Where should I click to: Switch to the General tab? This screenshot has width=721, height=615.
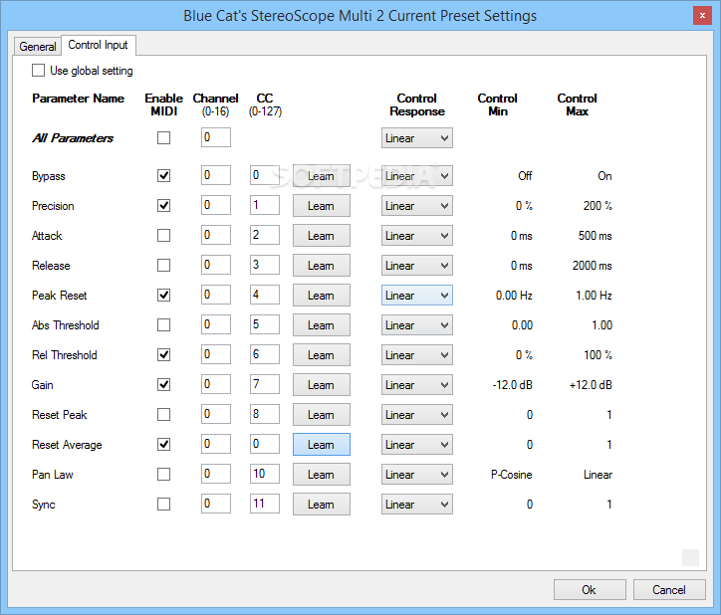[37, 47]
